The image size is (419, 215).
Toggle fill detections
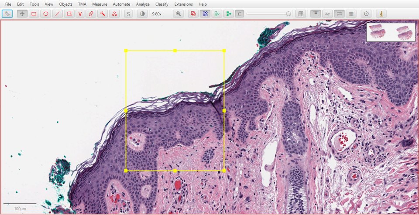pos(228,14)
